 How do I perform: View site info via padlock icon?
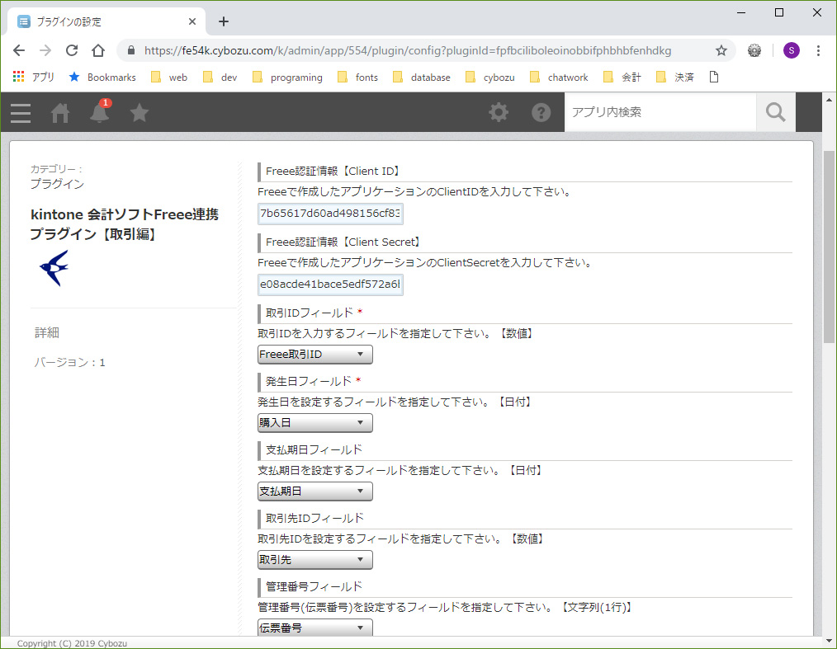[x=130, y=50]
